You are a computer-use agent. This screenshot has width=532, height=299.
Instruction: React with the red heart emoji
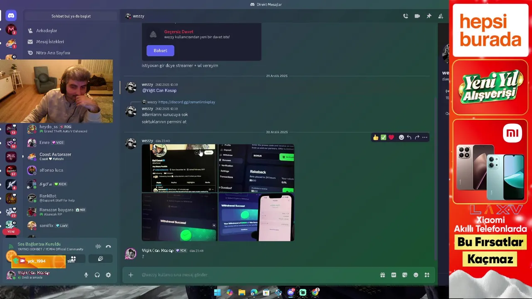click(x=391, y=137)
